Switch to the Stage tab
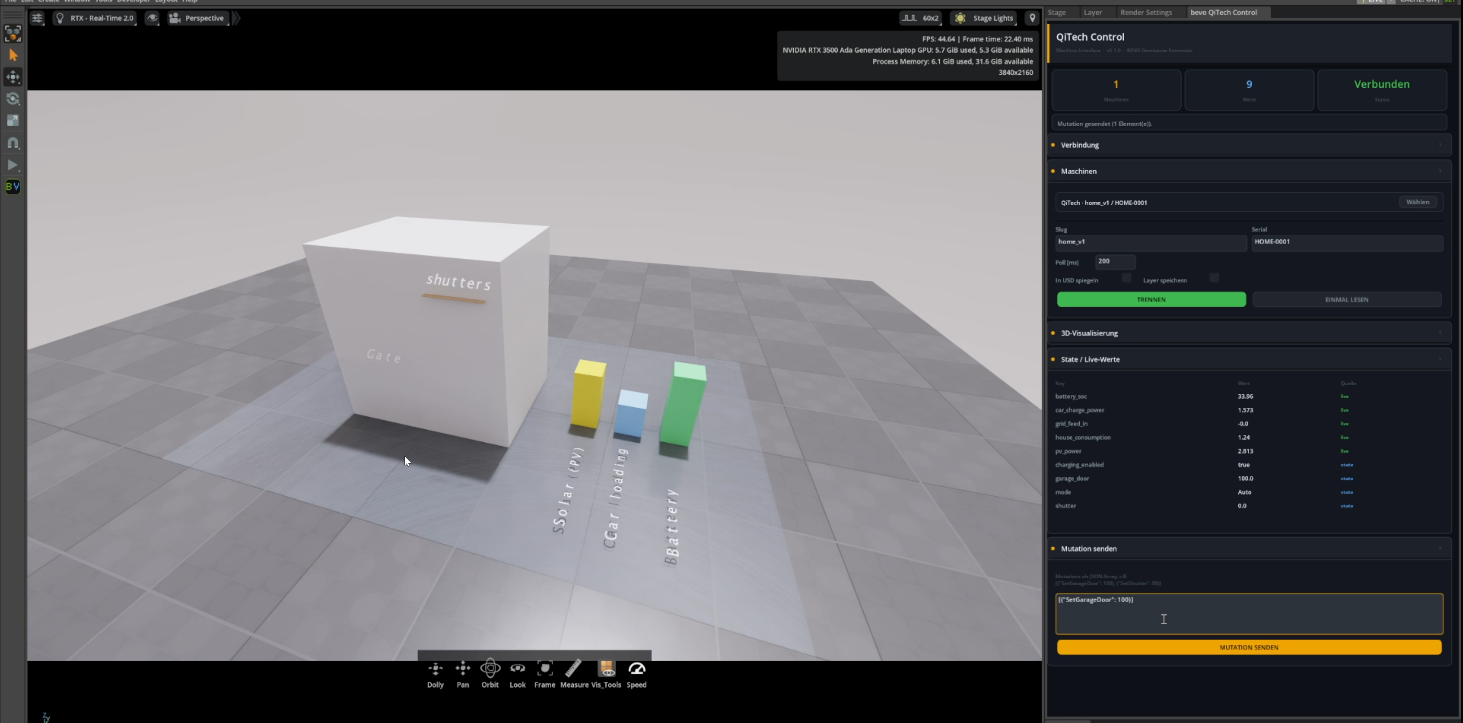1463x723 pixels. [x=1057, y=12]
